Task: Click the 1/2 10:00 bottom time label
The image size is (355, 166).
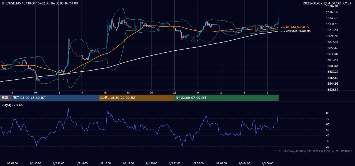Action: pos(35,164)
